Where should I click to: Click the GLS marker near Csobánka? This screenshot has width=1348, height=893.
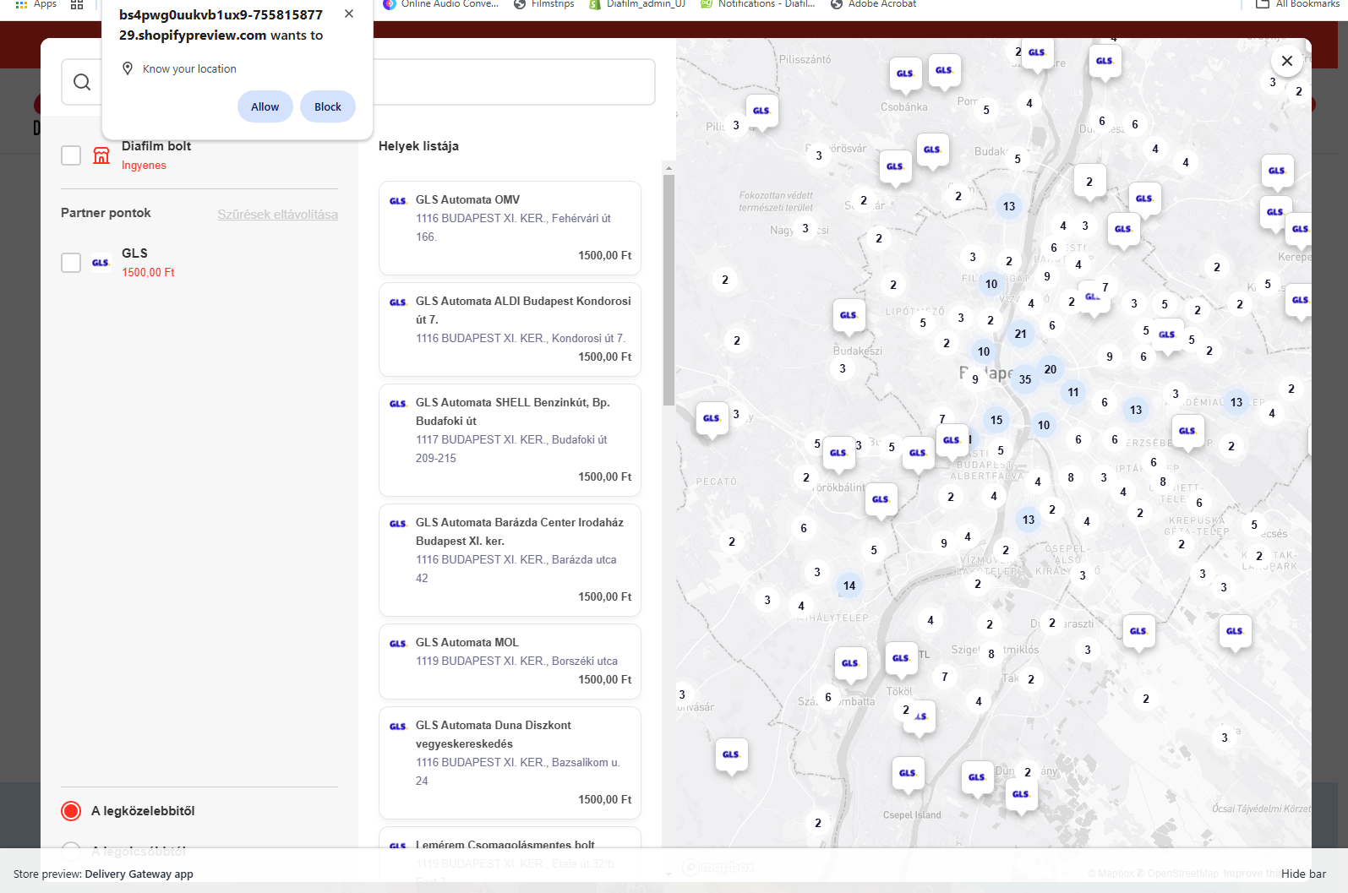click(x=904, y=74)
